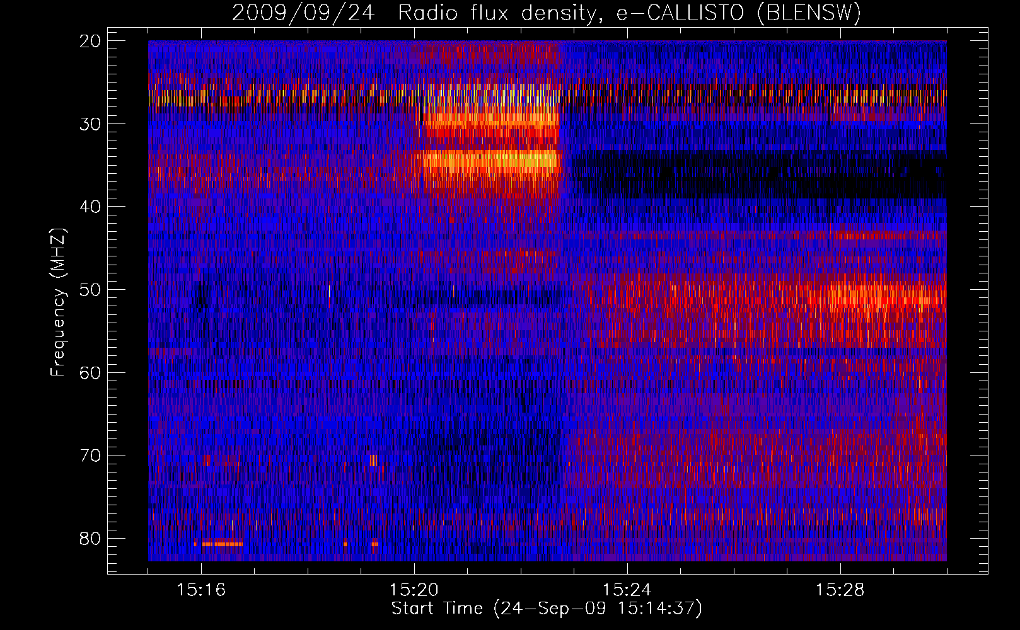Click the plot title '2009/09/24 Radio flux density, e-CALLISTO (BLENSW)'
The image size is (1020, 630).
[x=546, y=13]
